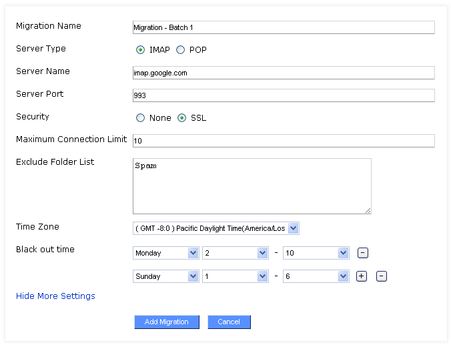Image resolution: width=451 pixels, height=347 pixels.
Task: Click the Add Migration button
Action: [x=167, y=322]
